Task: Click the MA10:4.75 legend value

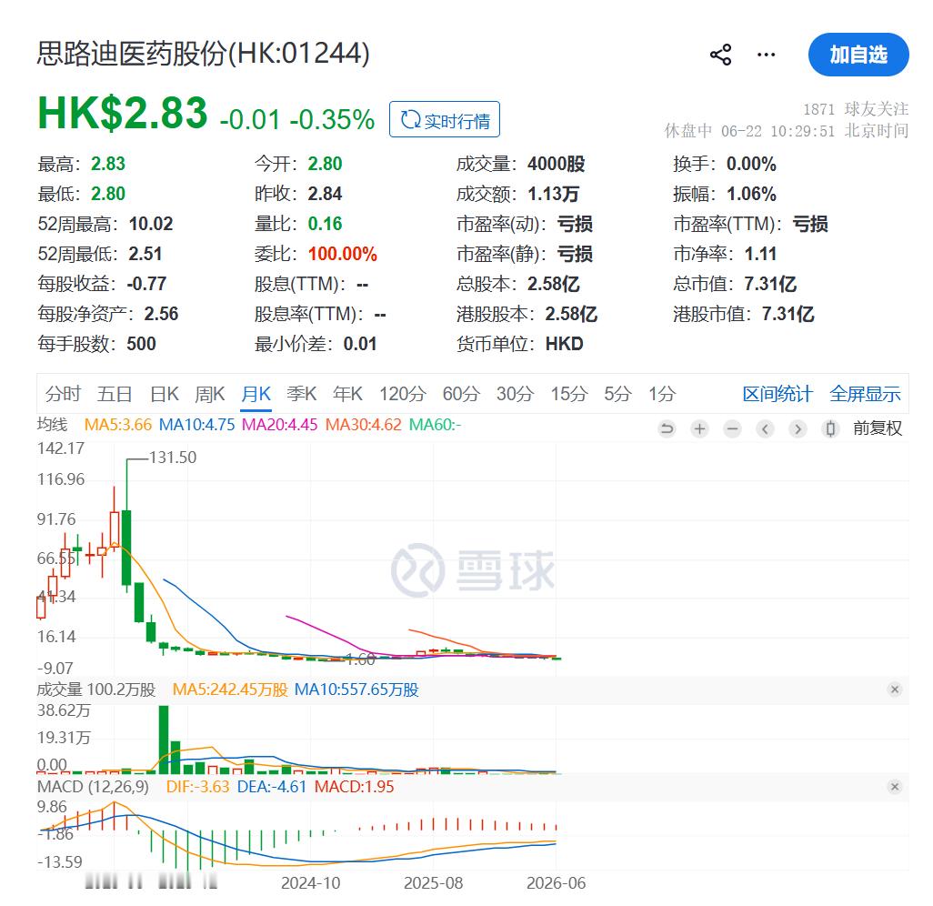Action: point(197,425)
